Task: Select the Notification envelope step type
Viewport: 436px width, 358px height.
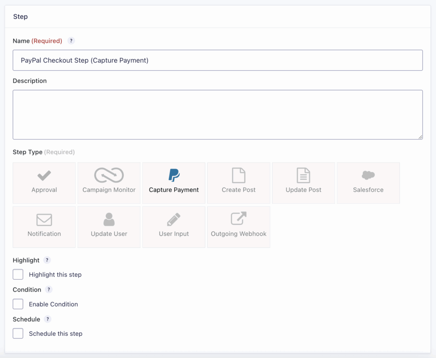Action: [x=44, y=227]
